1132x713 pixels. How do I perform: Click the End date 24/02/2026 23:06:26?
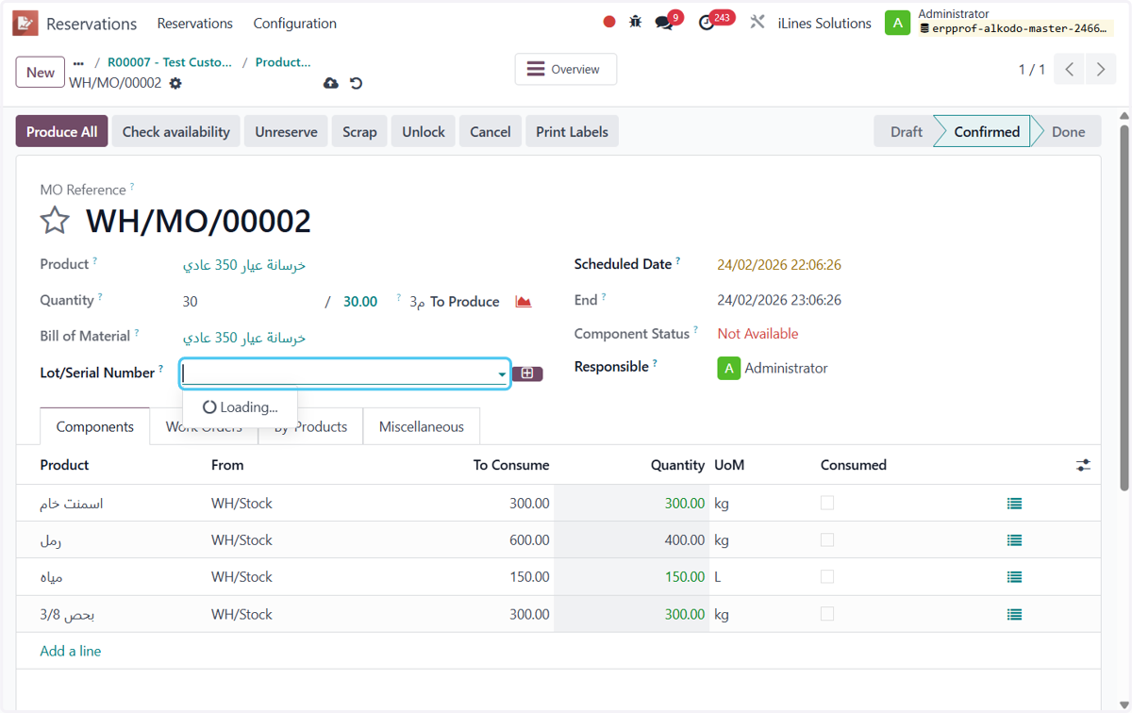point(779,301)
